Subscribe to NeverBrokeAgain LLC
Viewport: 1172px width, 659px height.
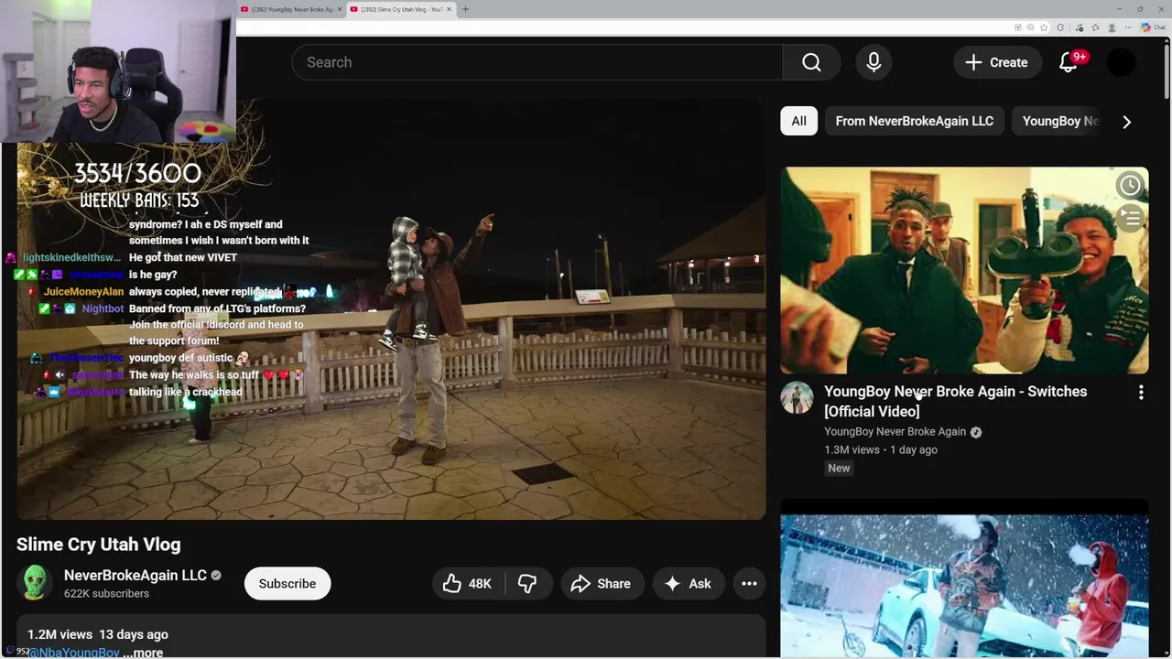(287, 584)
